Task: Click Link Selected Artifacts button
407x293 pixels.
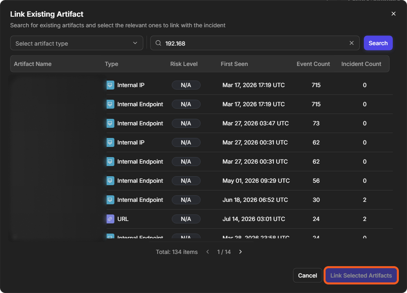Action: [x=361, y=276]
